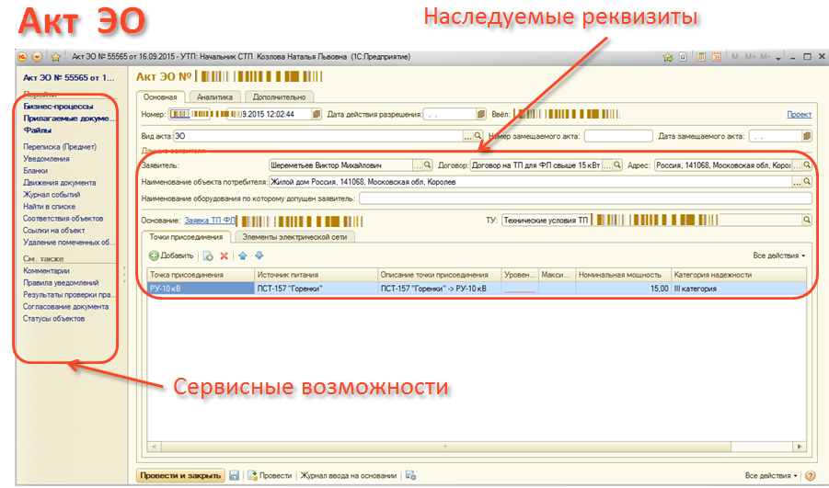The height and width of the screenshot is (488, 829).
Task: Follow the Проект link
Action: [799, 115]
